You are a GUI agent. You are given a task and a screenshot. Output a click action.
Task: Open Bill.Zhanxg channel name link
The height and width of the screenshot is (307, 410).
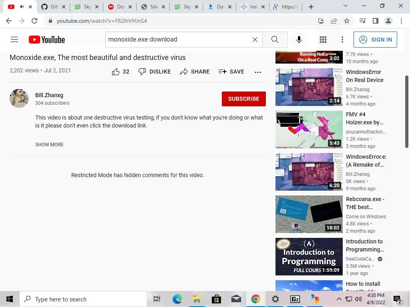(x=49, y=95)
